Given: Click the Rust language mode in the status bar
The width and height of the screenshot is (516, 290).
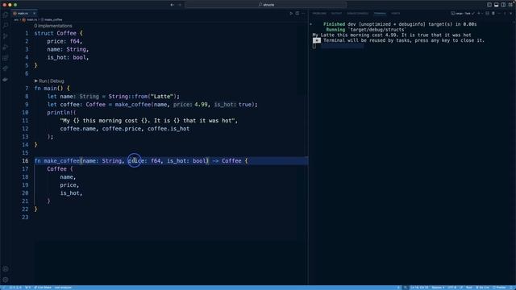Looking at the screenshot, I should click(469, 288).
